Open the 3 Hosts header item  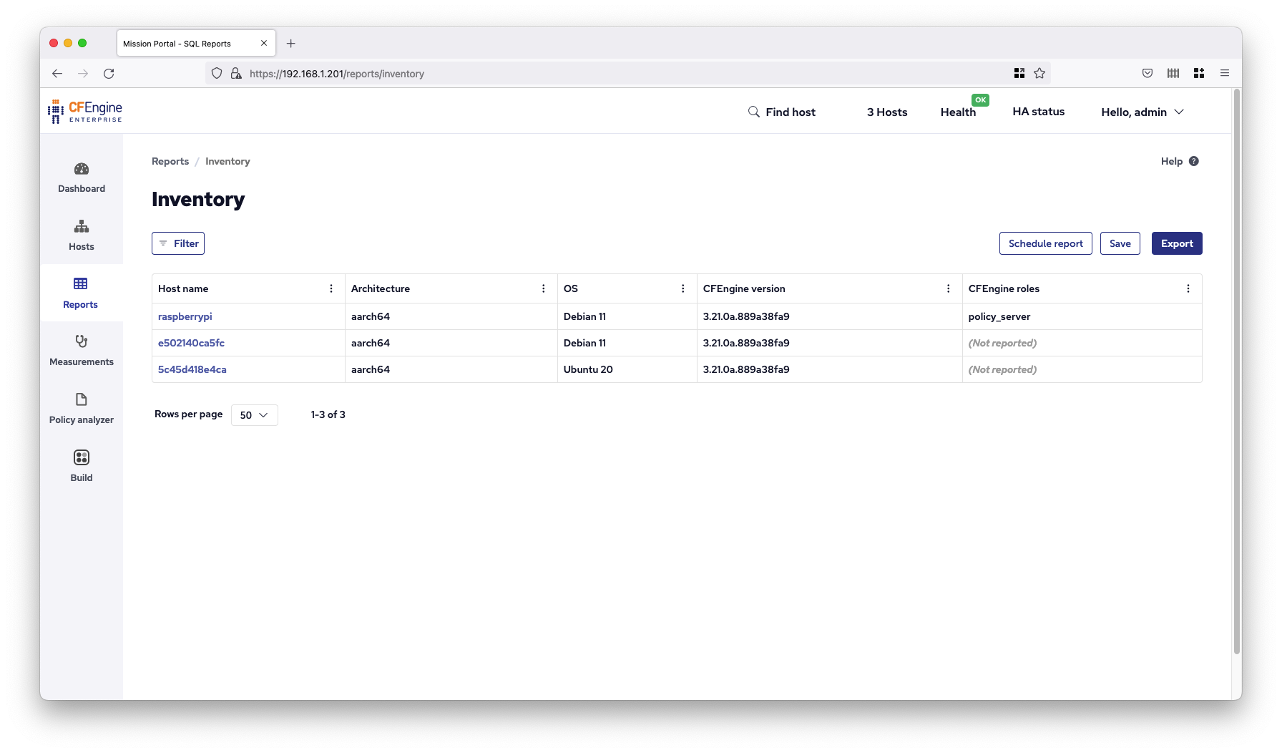[887, 112]
